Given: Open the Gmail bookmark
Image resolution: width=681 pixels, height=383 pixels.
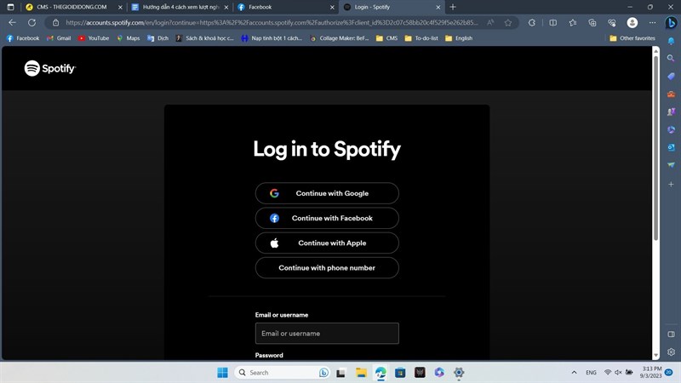Looking at the screenshot, I should [x=59, y=38].
